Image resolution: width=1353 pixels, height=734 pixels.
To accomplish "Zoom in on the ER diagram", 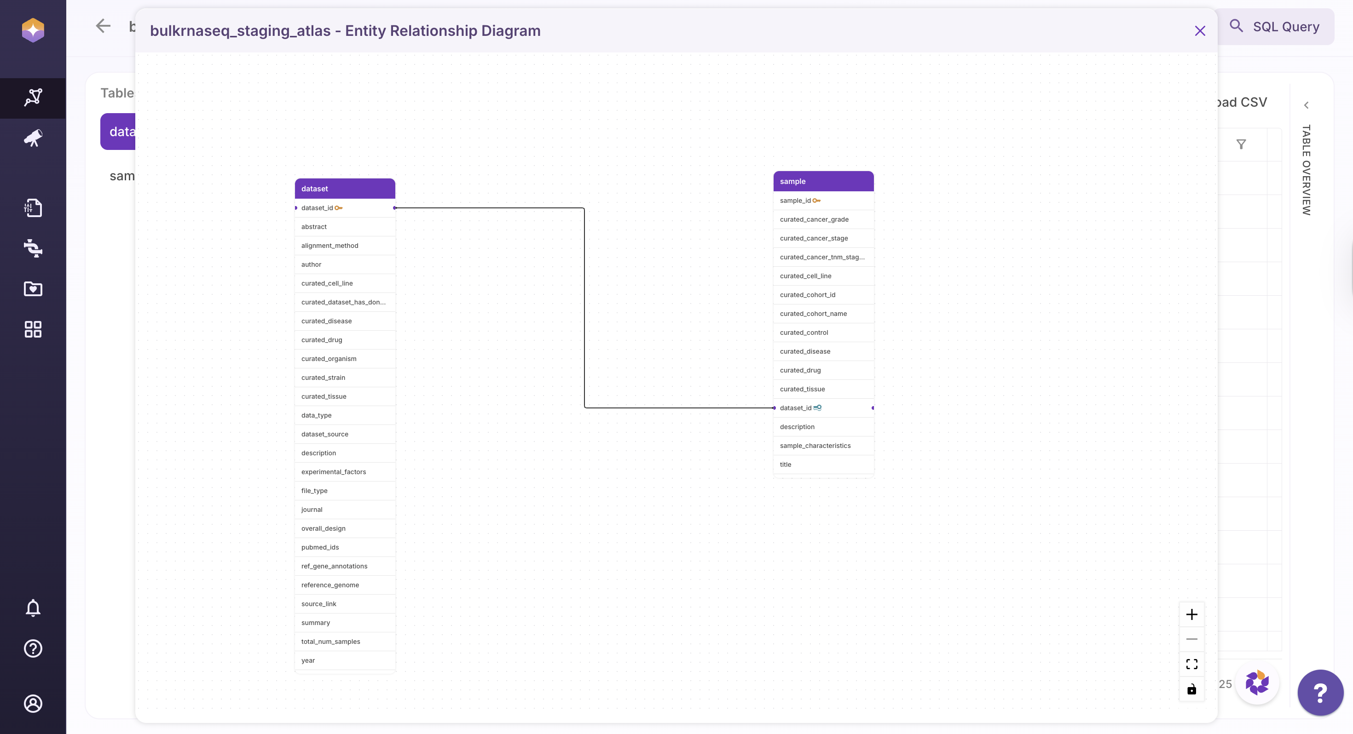I will click(1192, 614).
